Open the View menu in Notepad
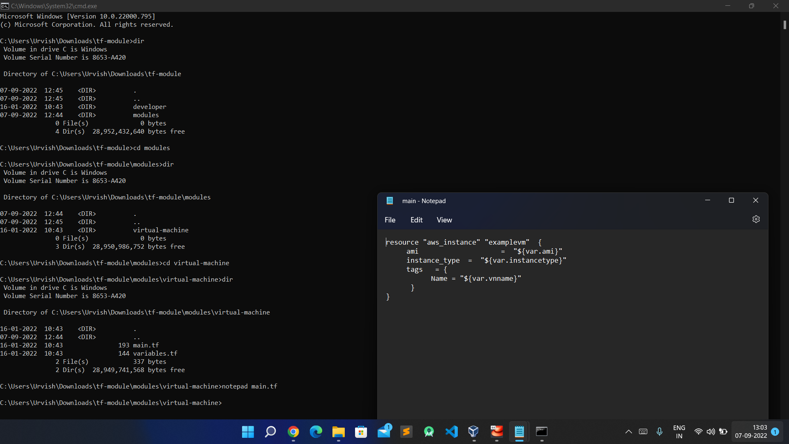This screenshot has height=444, width=789. point(444,220)
